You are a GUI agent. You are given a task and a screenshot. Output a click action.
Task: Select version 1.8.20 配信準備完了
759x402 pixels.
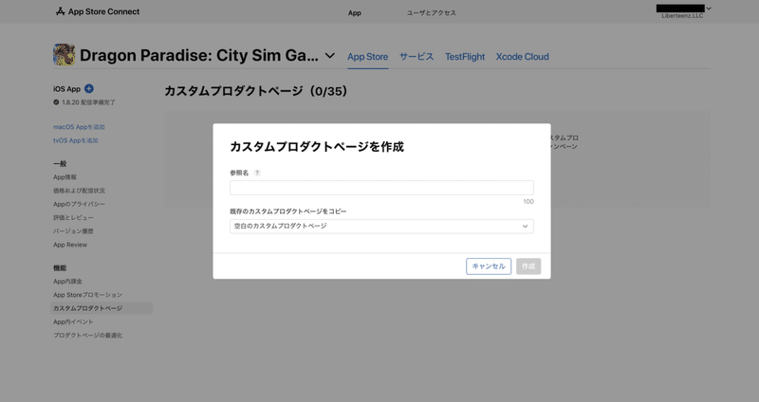click(x=84, y=102)
